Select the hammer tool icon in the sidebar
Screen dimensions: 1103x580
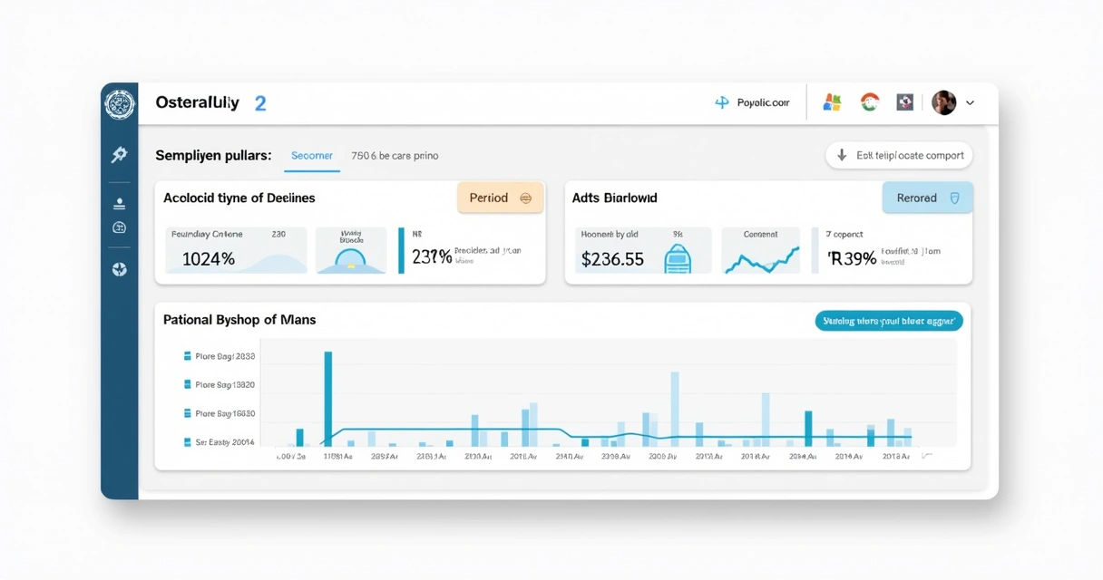[119, 154]
